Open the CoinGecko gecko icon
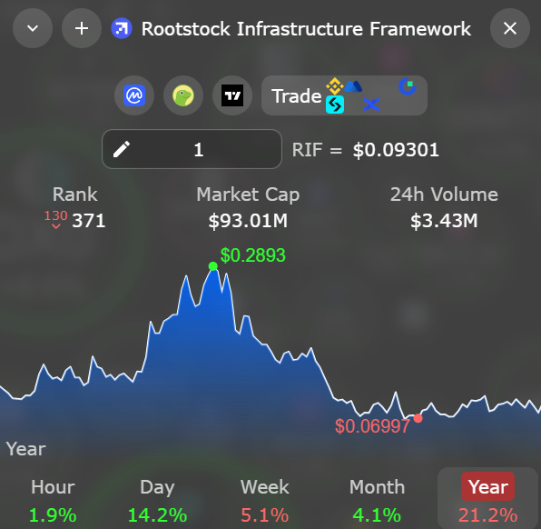This screenshot has height=529, width=541. coord(183,95)
